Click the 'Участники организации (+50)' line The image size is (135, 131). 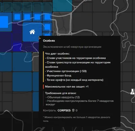(66, 71)
